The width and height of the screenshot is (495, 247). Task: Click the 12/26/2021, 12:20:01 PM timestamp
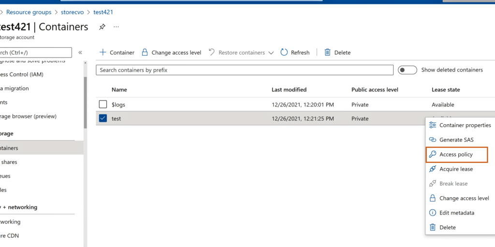303,104
